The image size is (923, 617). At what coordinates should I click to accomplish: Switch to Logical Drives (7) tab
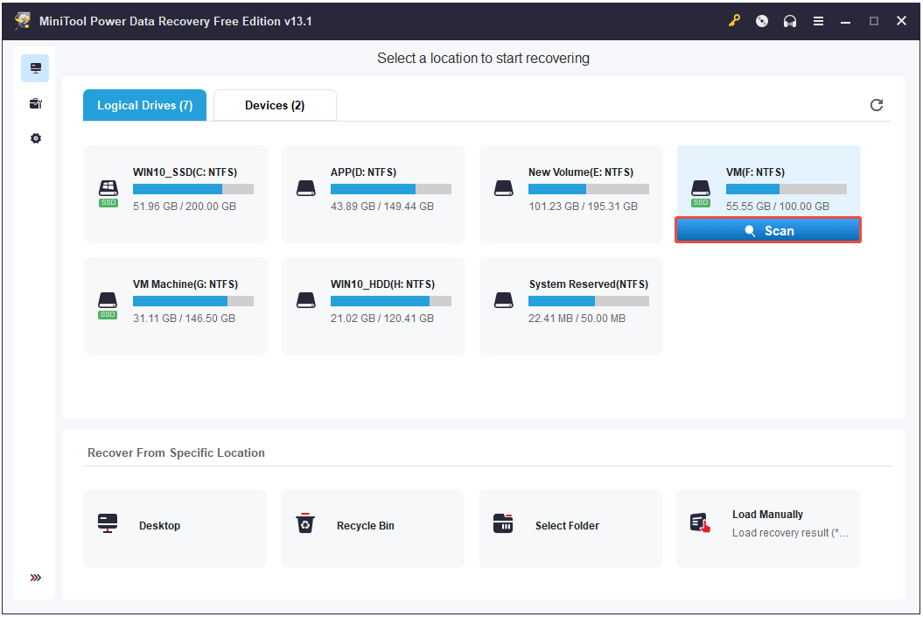coord(145,105)
